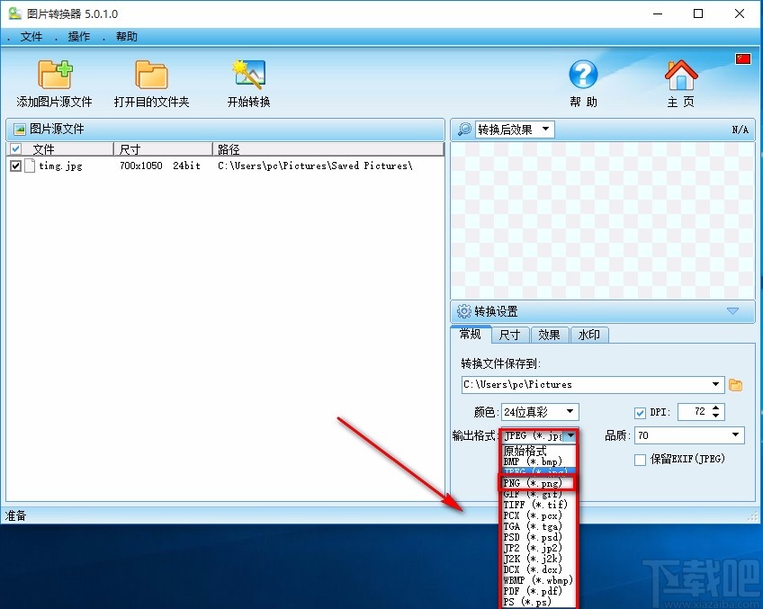Open the 打开目的文件夹 destination folder icon
Screen dimensions: 763x609
pos(151,76)
